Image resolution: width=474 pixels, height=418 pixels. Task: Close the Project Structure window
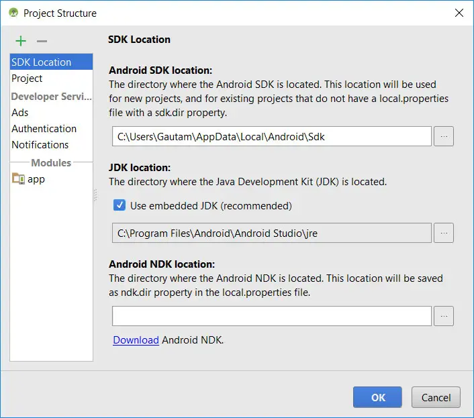[x=459, y=13]
